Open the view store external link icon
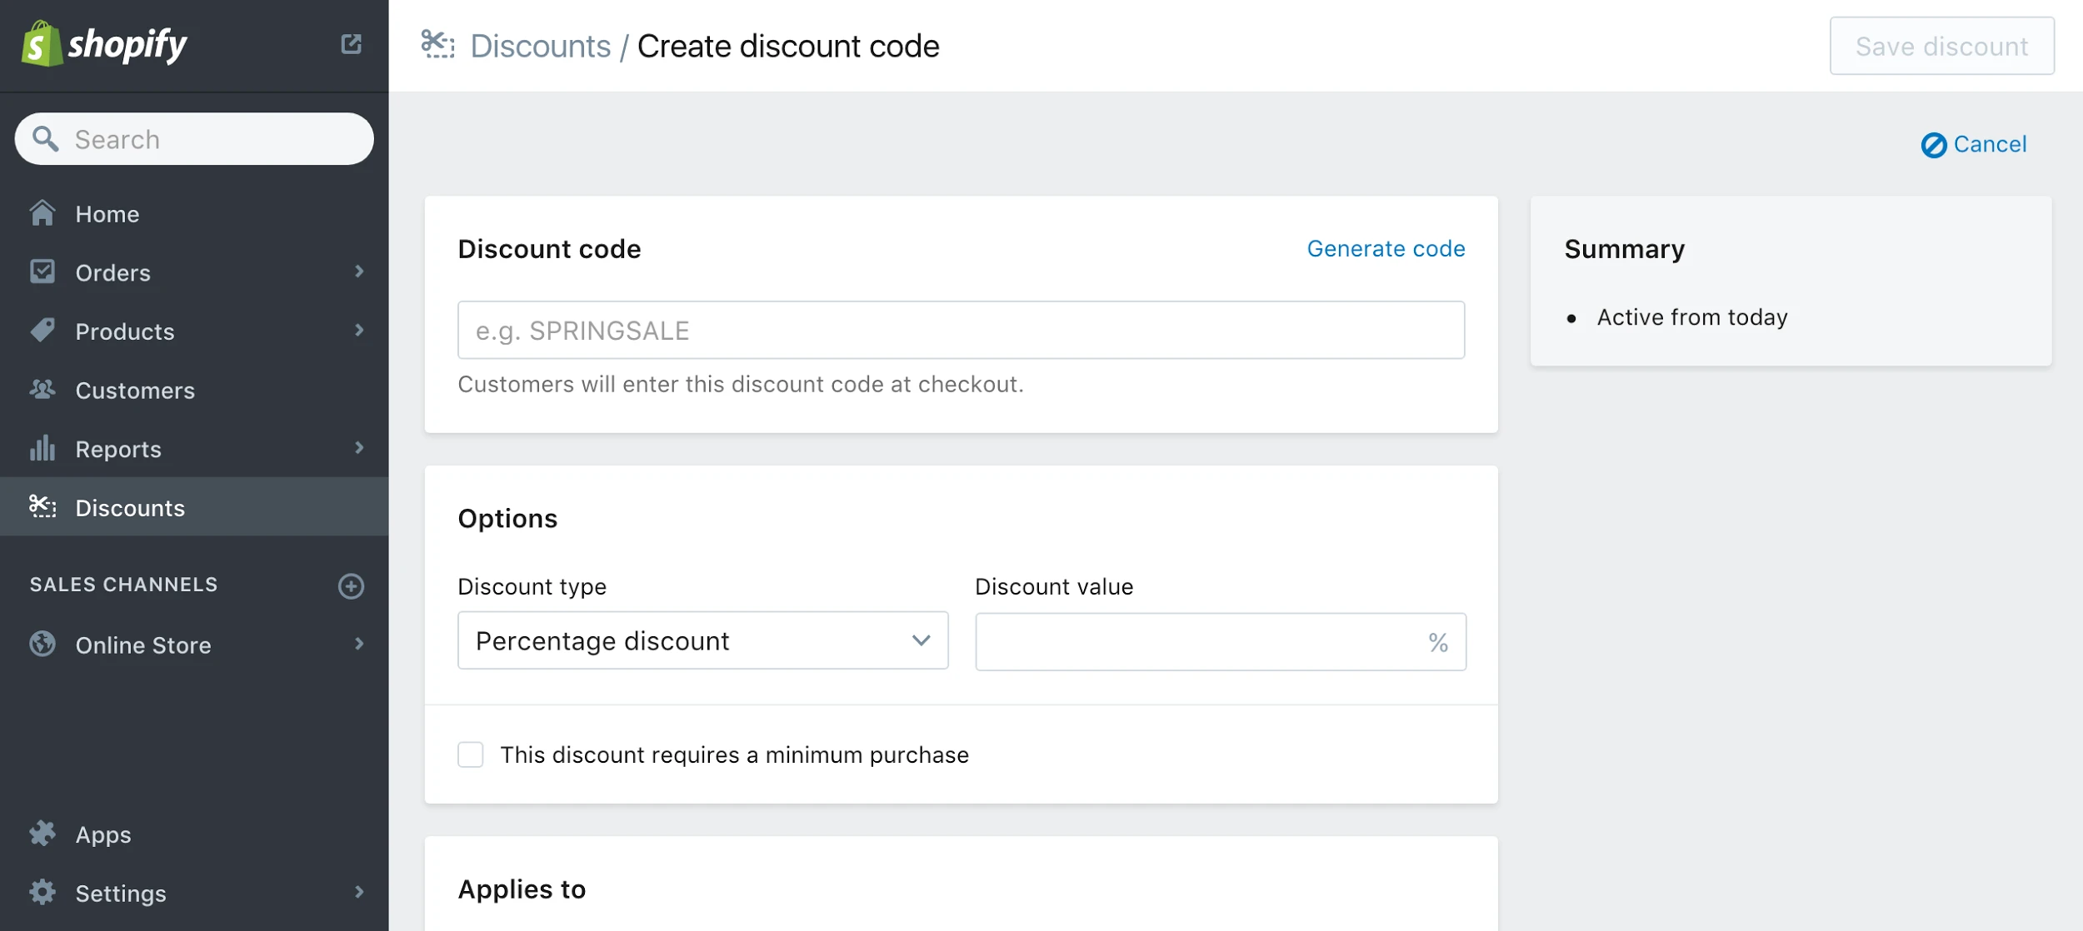 pos(351,44)
